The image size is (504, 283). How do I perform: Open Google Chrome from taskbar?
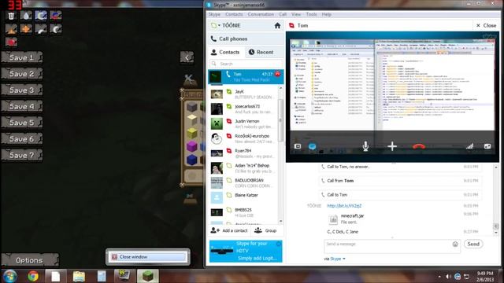click(x=33, y=276)
